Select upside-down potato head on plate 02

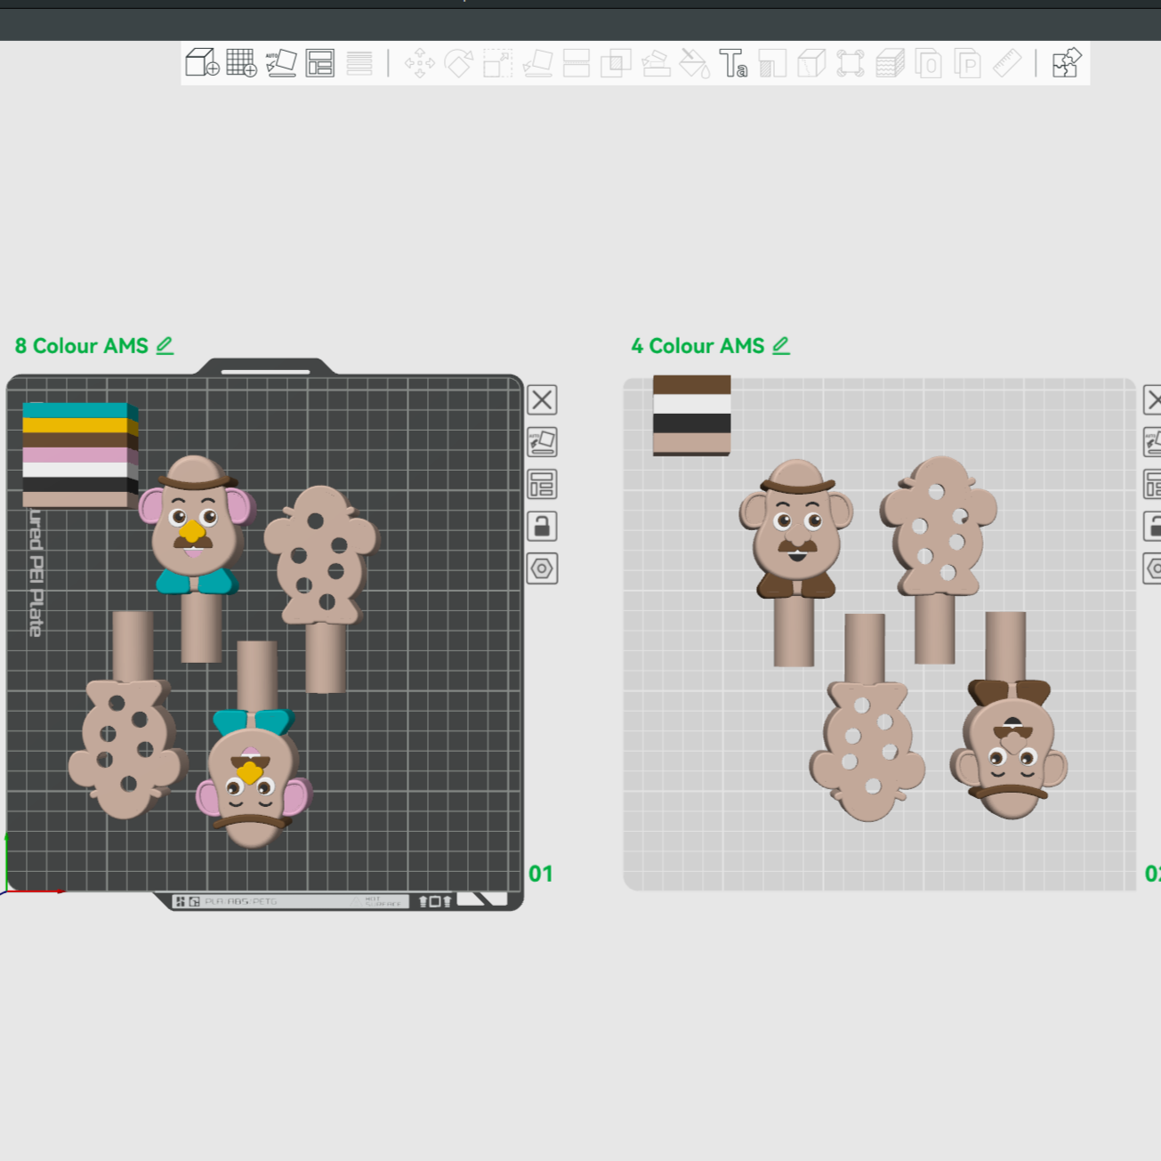tap(1008, 715)
